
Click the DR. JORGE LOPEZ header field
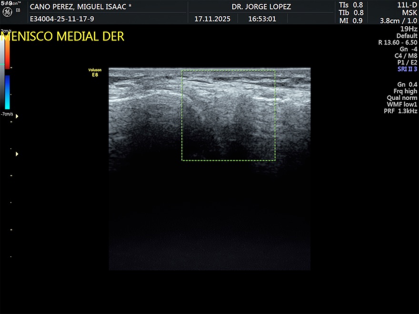261,7
